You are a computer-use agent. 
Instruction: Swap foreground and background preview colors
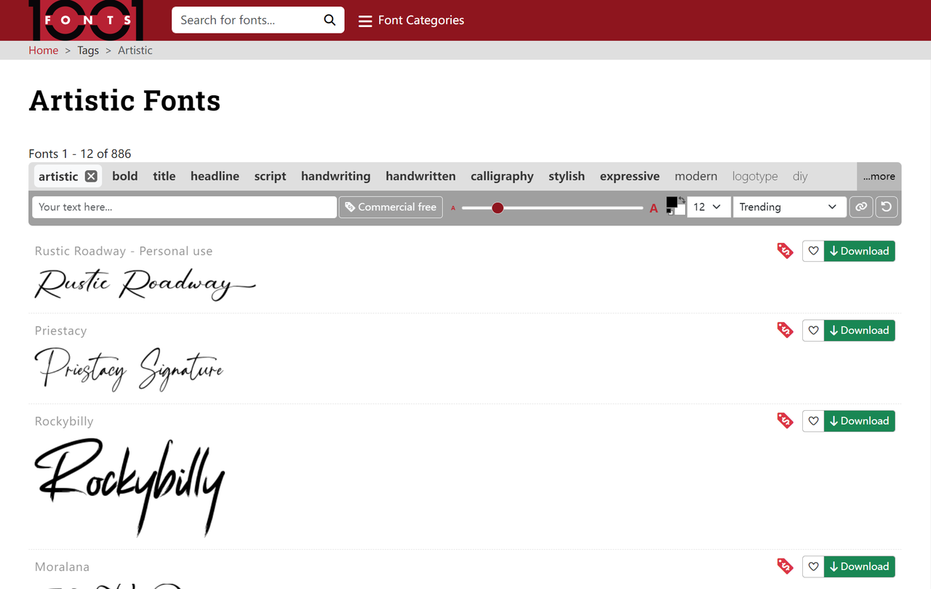point(682,200)
